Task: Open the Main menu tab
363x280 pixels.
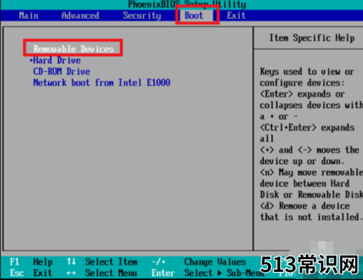Action: 29,15
